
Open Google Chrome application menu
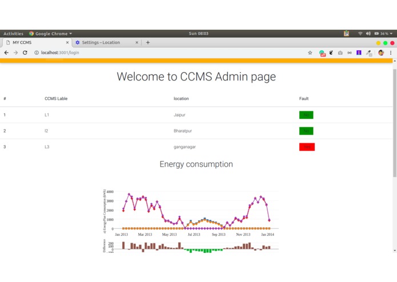click(x=50, y=34)
